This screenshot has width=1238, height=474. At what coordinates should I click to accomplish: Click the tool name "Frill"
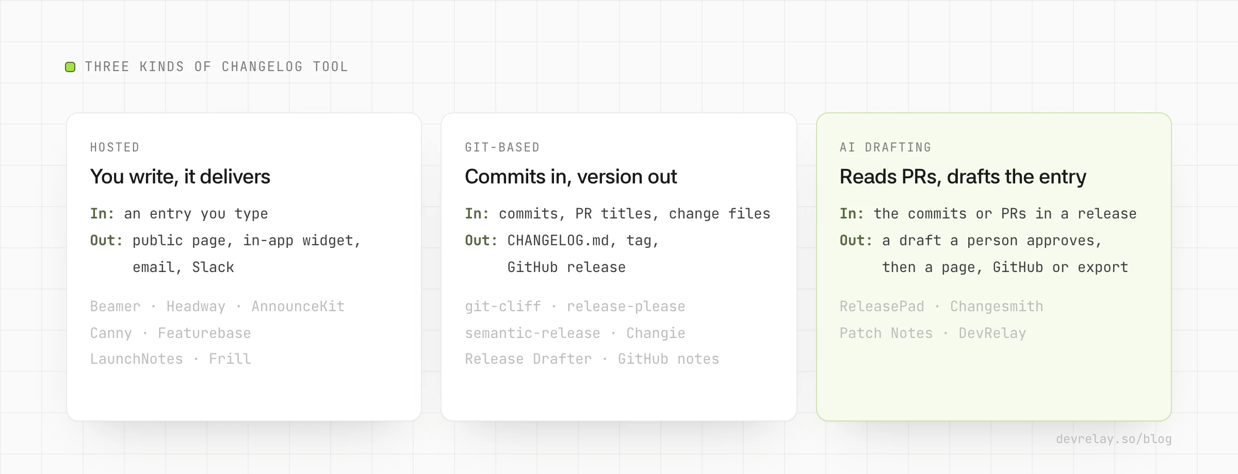point(230,359)
